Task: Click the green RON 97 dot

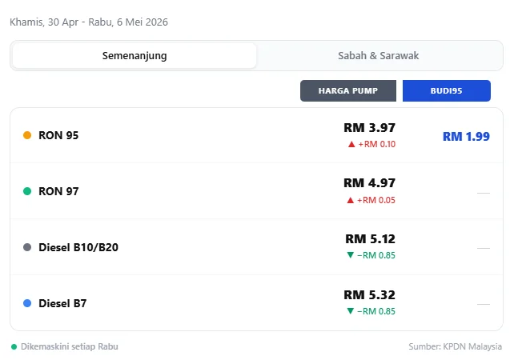Action: point(27,192)
